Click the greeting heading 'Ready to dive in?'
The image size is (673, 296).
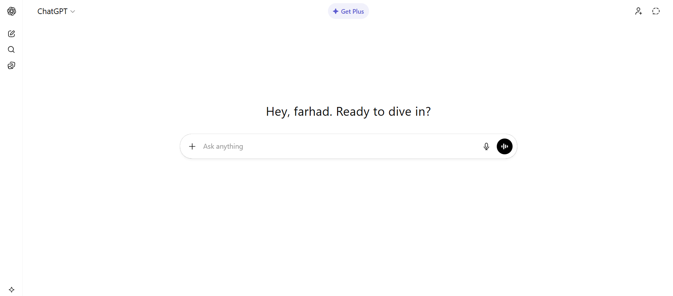pyautogui.click(x=383, y=112)
